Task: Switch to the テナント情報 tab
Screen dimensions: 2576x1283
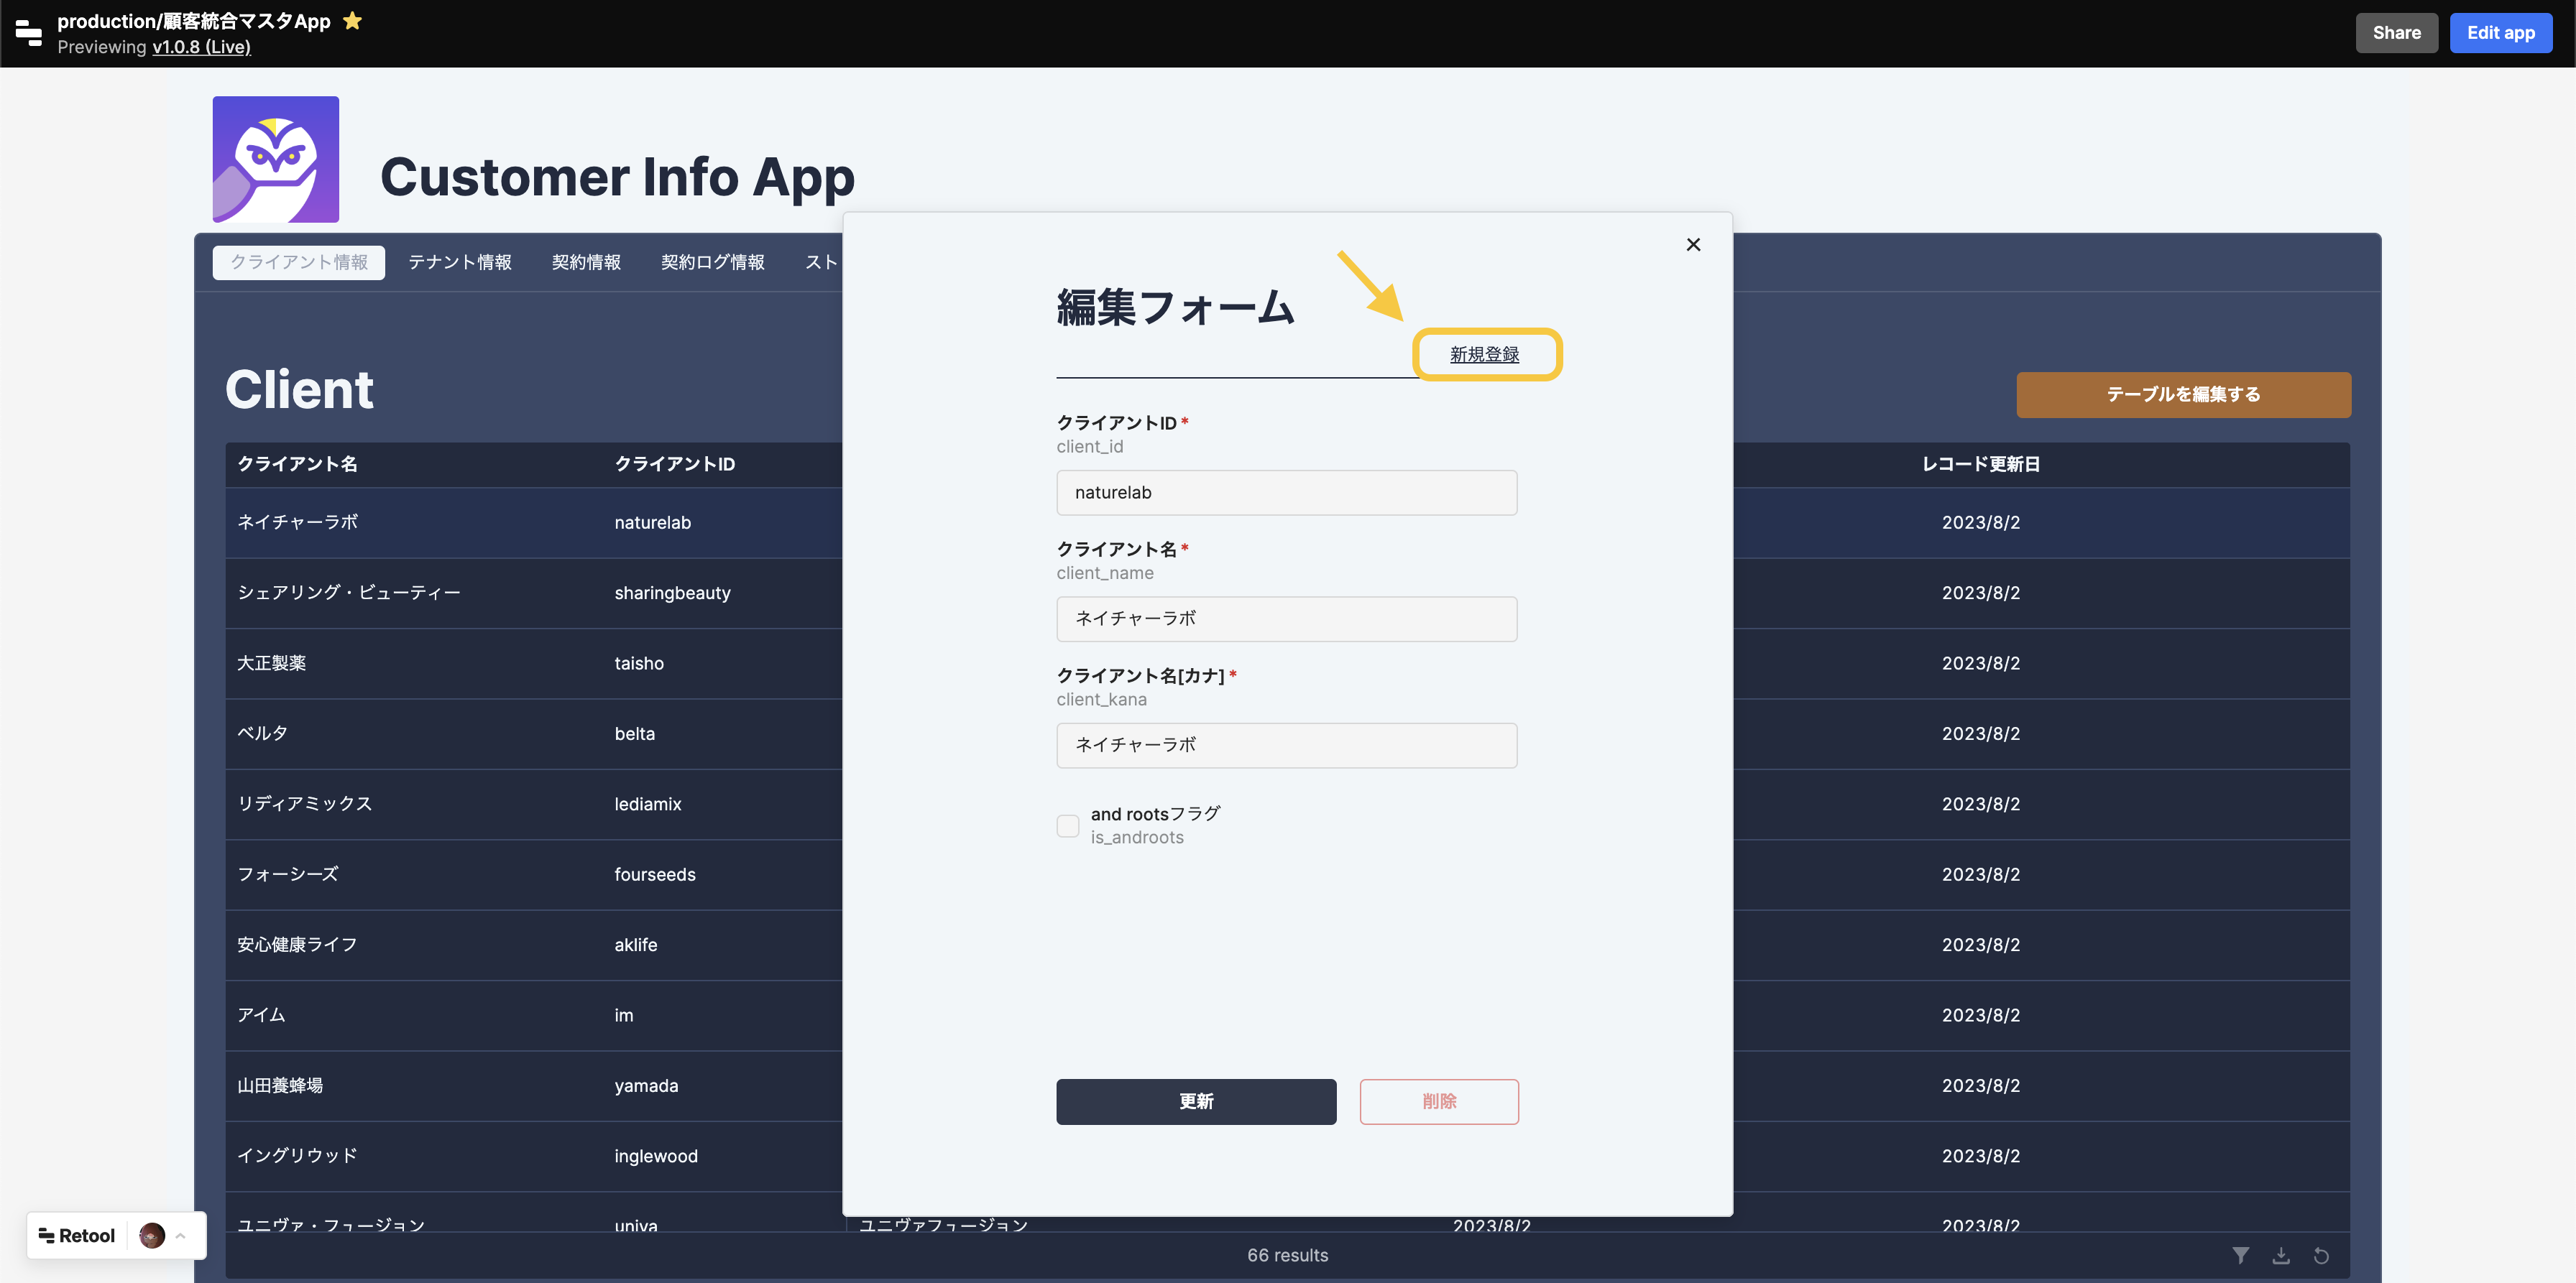Action: tap(459, 261)
